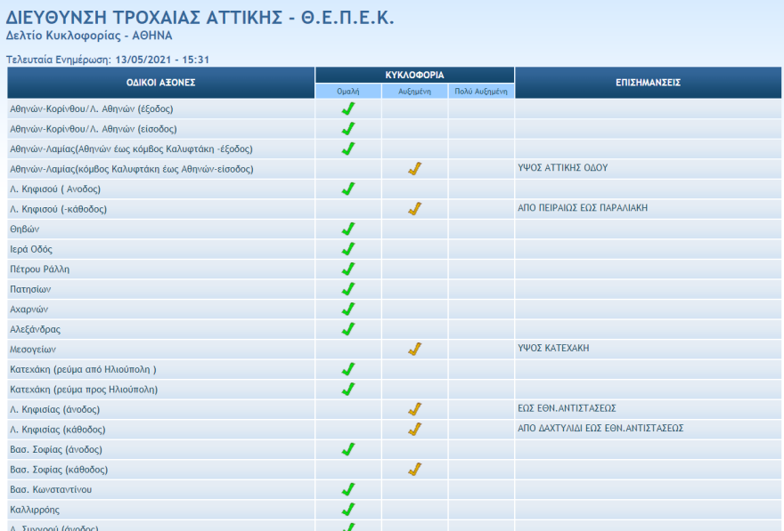Click orange checkmark for Λ. Κηφισού (-κάθοδος)
This screenshot has height=531, width=784.
[414, 209]
